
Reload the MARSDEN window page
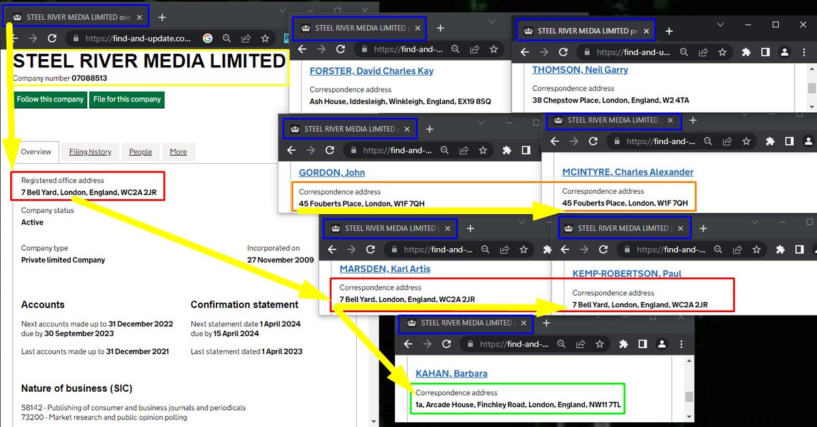click(371, 250)
